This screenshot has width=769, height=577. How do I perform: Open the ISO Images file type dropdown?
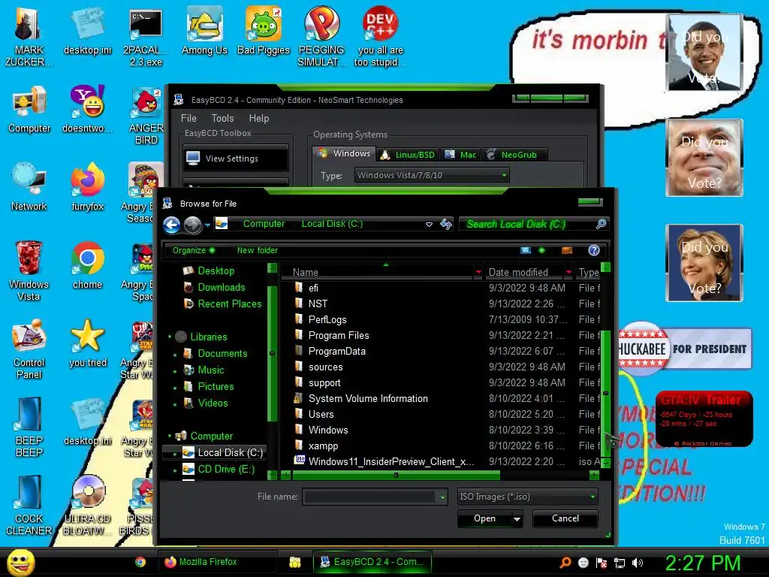click(528, 497)
